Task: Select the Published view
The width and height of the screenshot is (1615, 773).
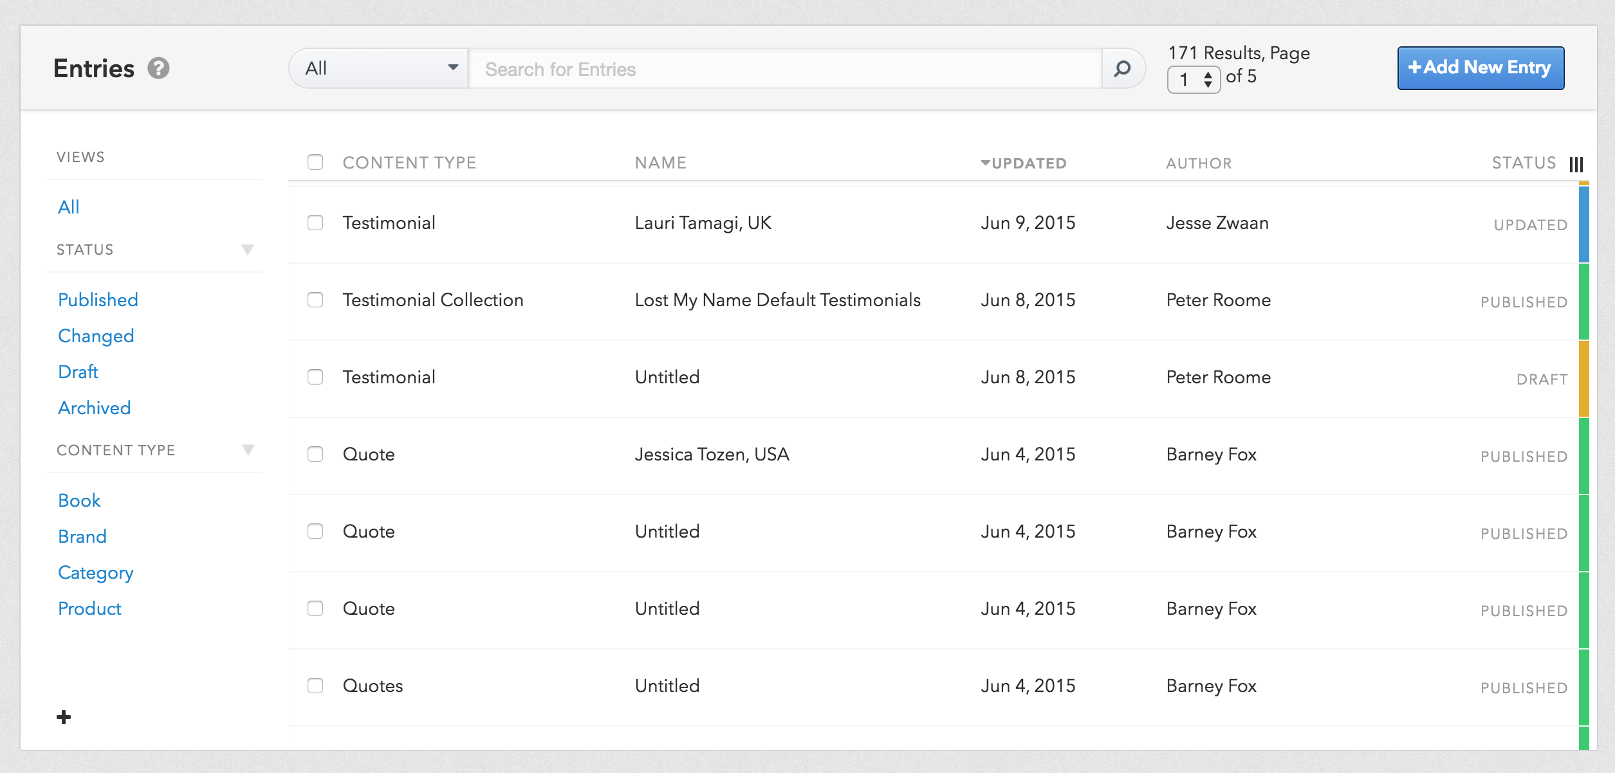Action: [x=98, y=300]
